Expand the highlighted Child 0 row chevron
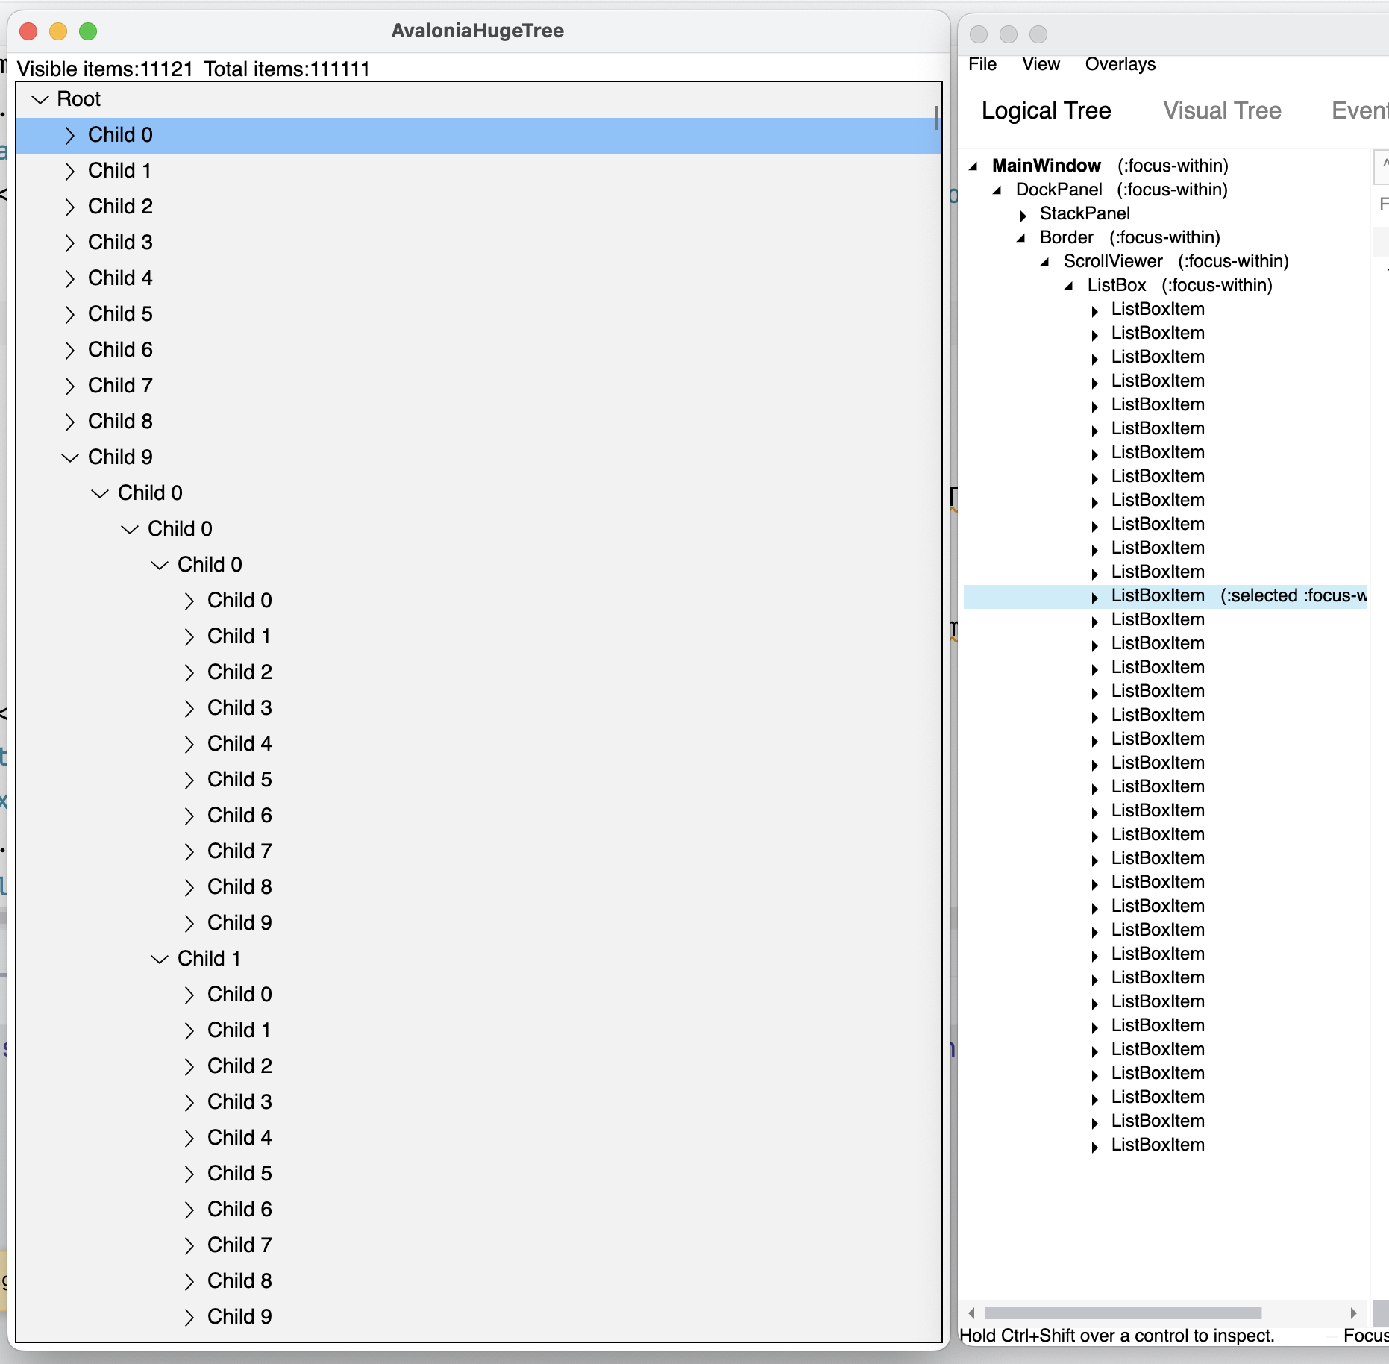 point(70,135)
